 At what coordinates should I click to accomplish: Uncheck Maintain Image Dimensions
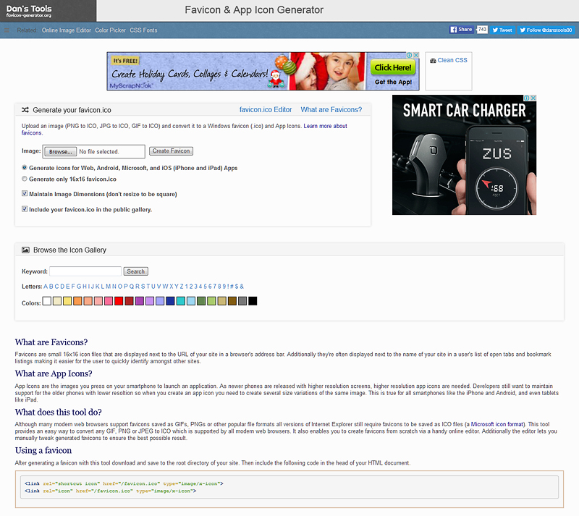(x=23, y=194)
